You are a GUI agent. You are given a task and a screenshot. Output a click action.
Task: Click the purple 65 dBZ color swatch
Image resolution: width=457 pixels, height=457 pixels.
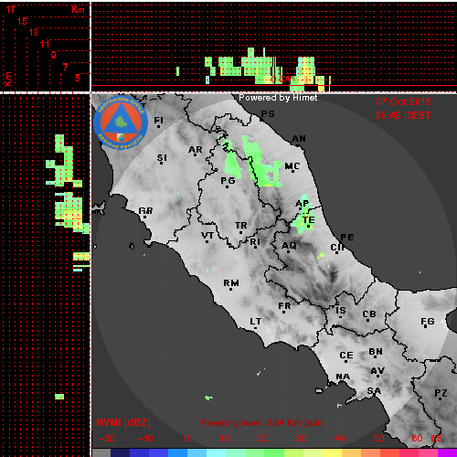point(447,452)
